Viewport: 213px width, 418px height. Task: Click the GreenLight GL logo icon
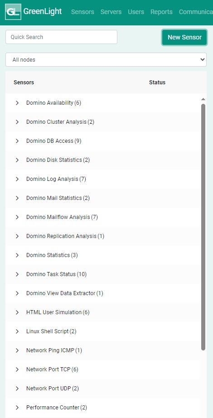tap(13, 12)
